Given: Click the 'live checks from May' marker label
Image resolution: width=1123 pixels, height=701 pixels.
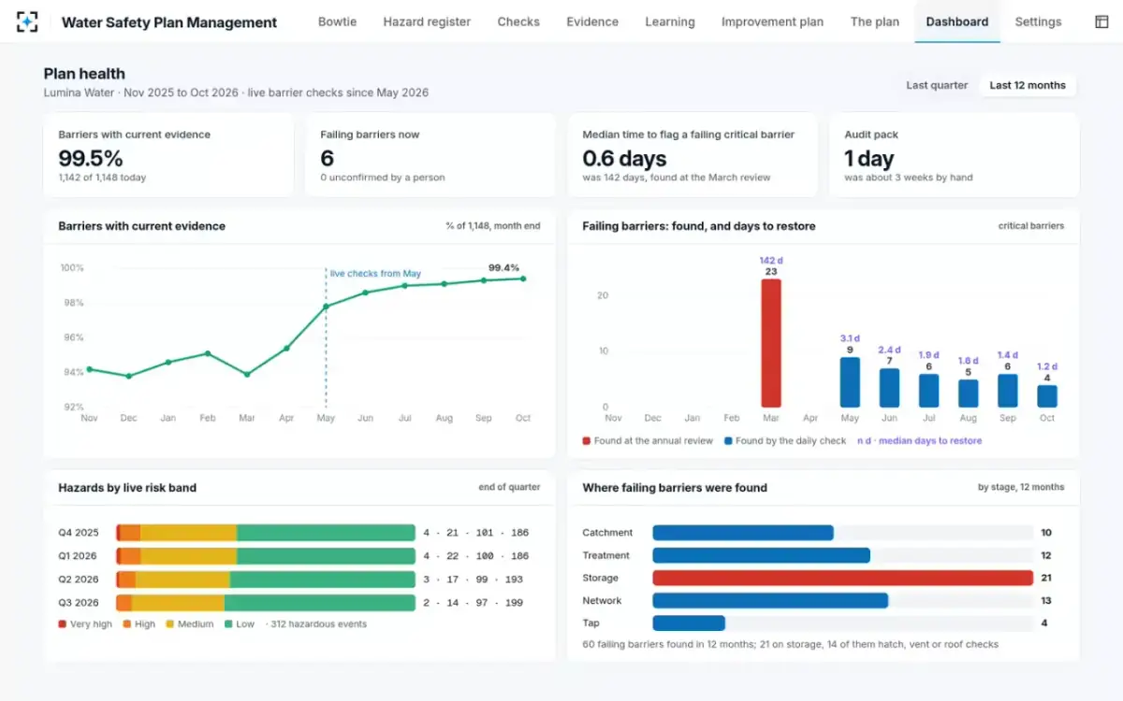Looking at the screenshot, I should click(x=375, y=274).
